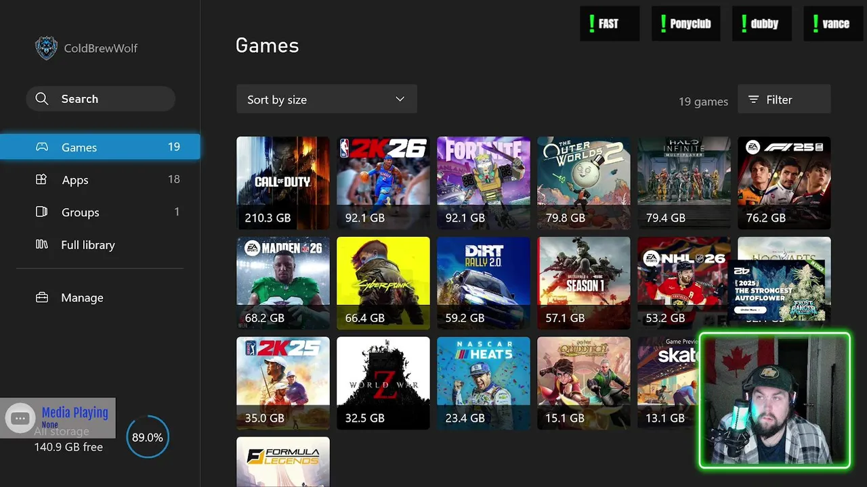Click the Hogwarts Legacy game tile
The image size is (867, 487).
(784, 248)
